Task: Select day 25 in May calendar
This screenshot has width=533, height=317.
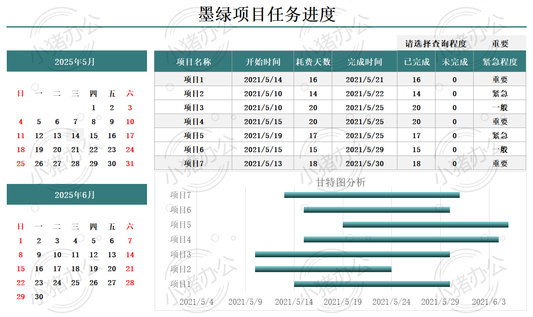Action: pos(21,164)
